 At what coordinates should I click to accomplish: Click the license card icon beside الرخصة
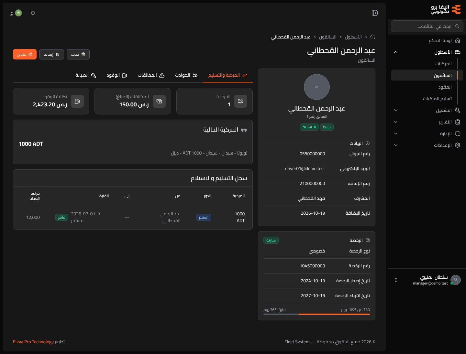point(368,240)
